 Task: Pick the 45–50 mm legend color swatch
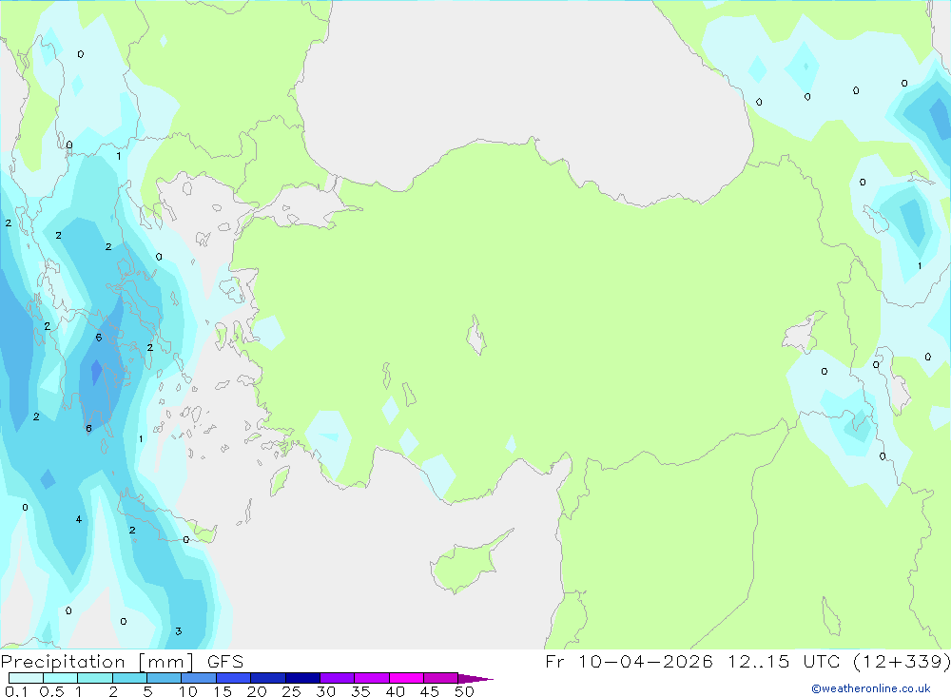click(441, 678)
